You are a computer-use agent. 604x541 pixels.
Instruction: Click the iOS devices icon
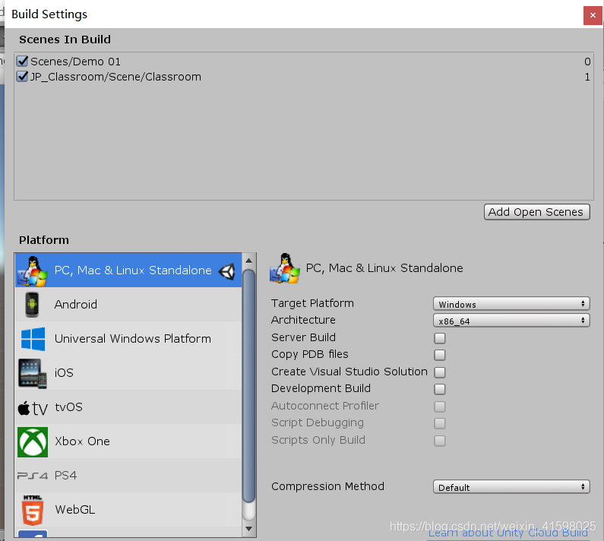pos(33,373)
